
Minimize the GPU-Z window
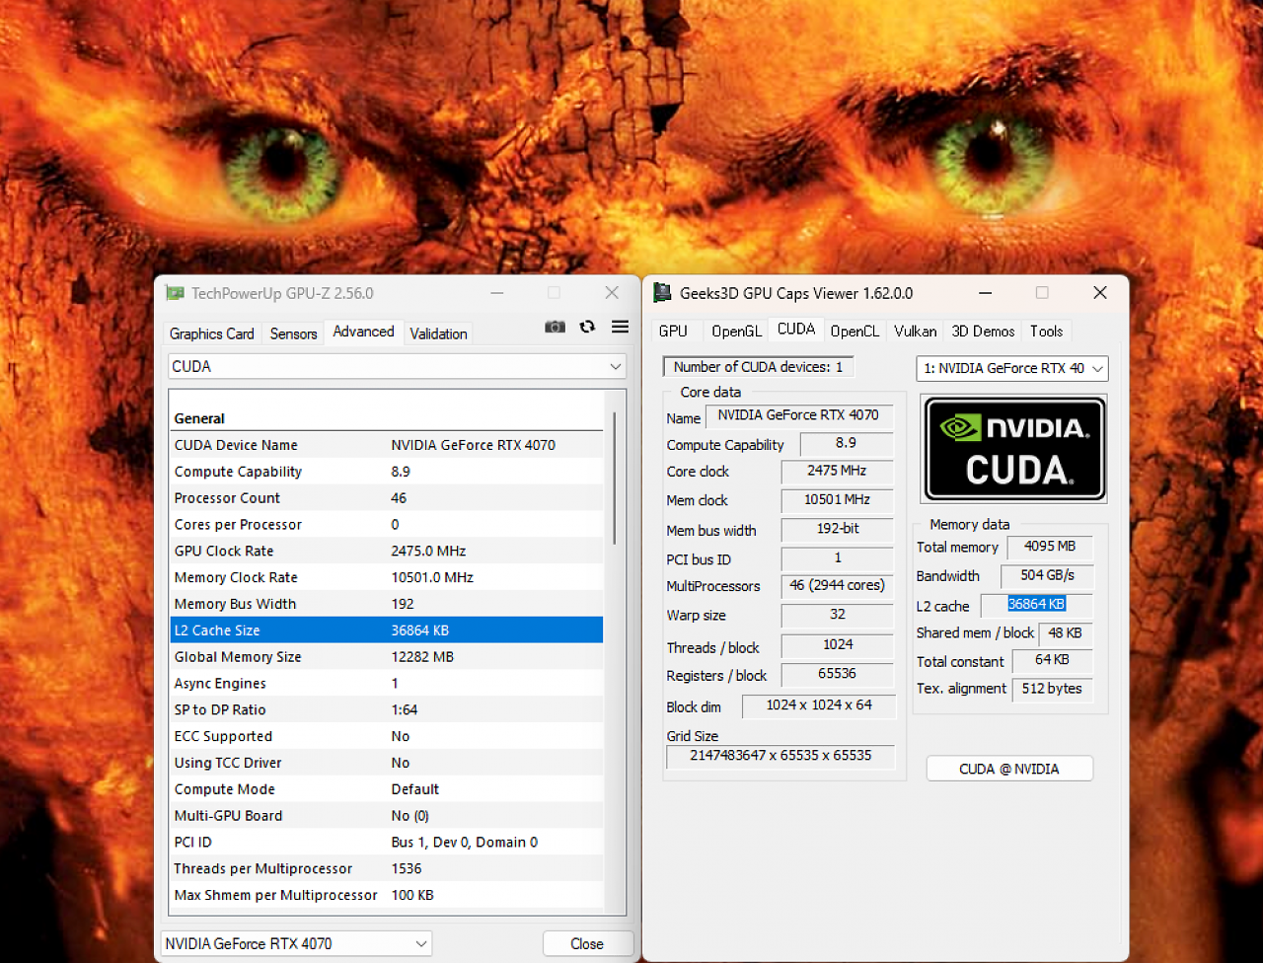click(x=496, y=293)
